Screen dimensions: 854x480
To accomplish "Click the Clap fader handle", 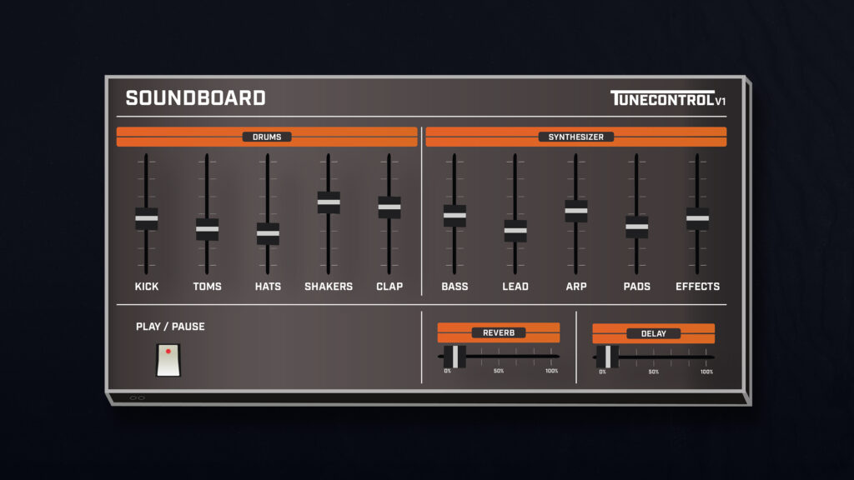I will pos(389,207).
